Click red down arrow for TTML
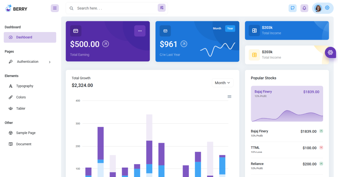This screenshot has width=338, height=177. (321, 148)
